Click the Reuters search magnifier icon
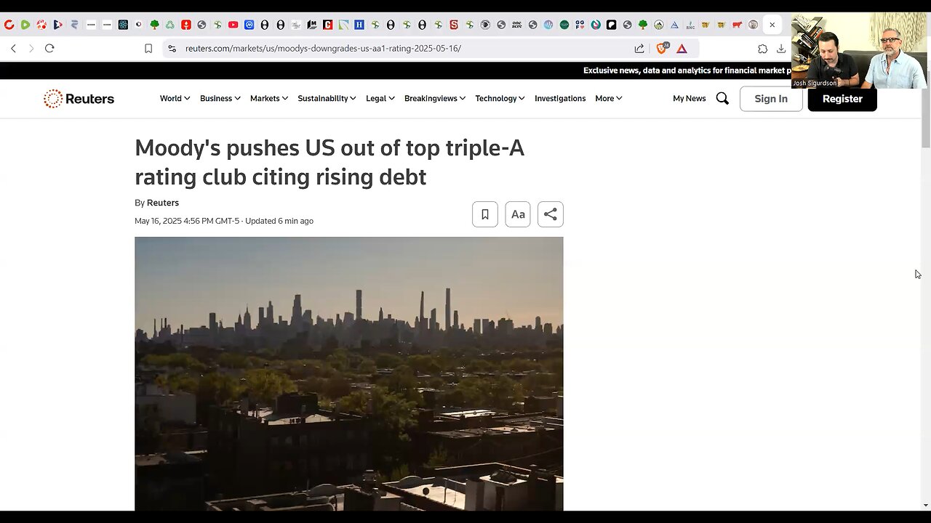The width and height of the screenshot is (931, 523). [x=722, y=98]
